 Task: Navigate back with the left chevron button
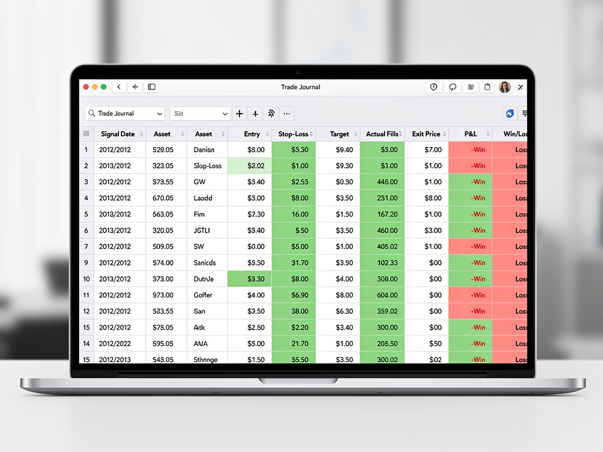[x=120, y=87]
